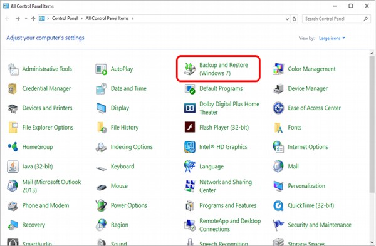Open the Flash Player (32-bit) icon
Viewport: 376px width, 246px height.
[x=190, y=127]
